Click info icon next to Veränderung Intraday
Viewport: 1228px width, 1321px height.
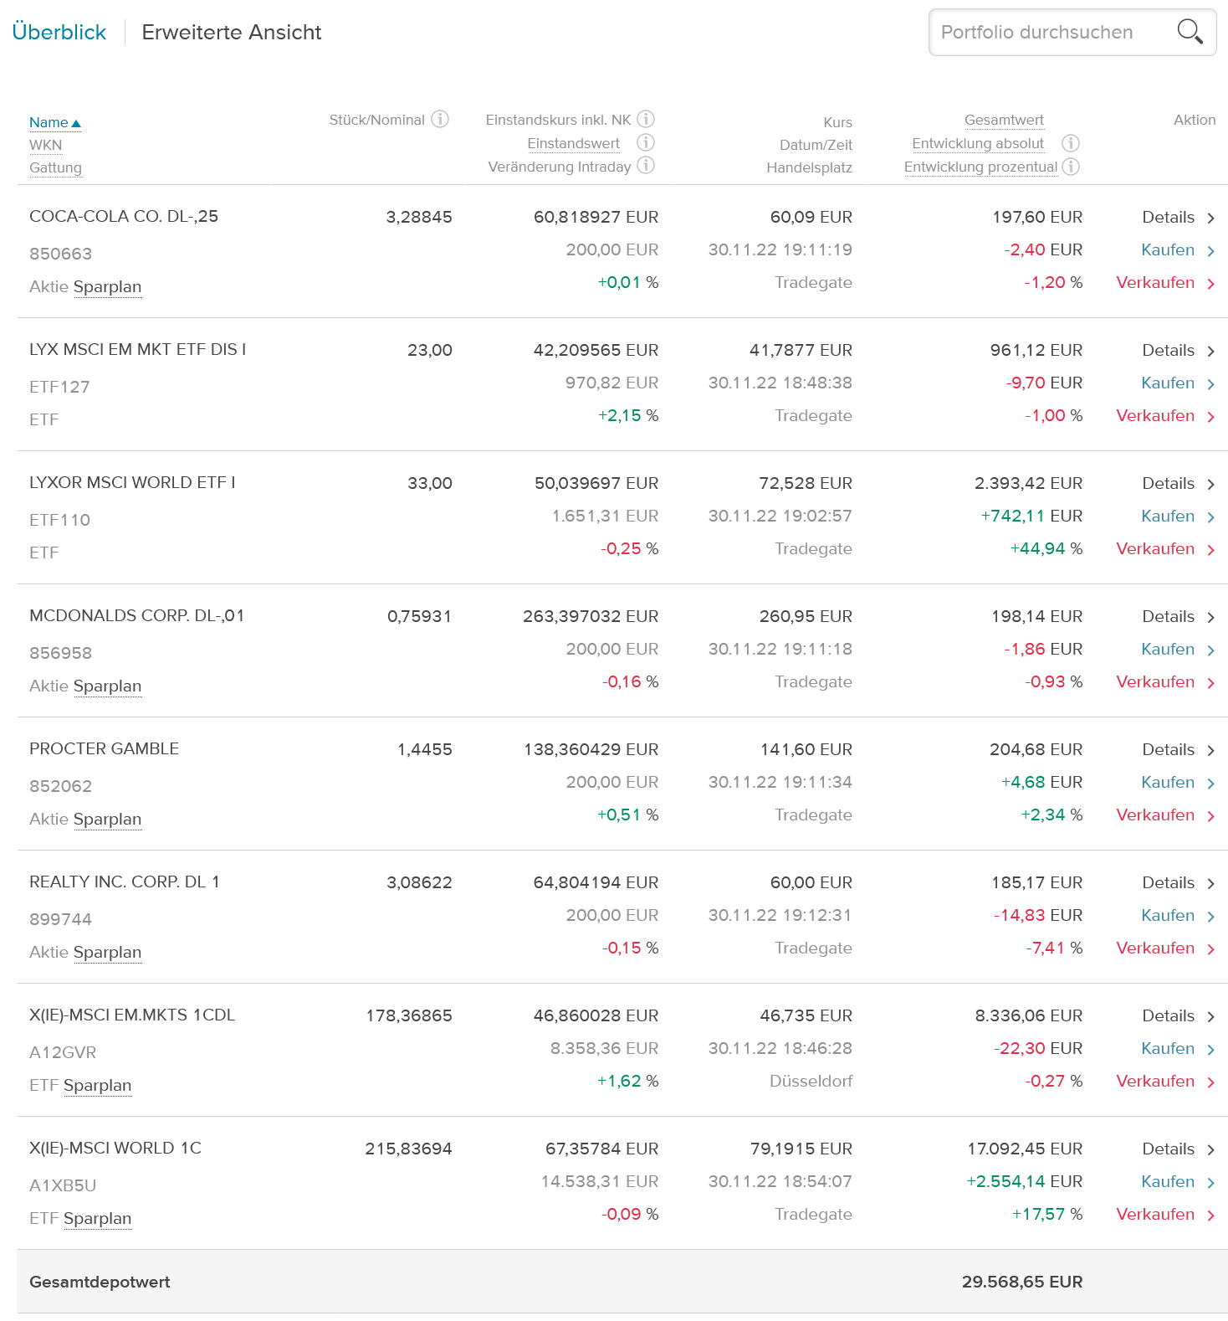click(x=646, y=165)
